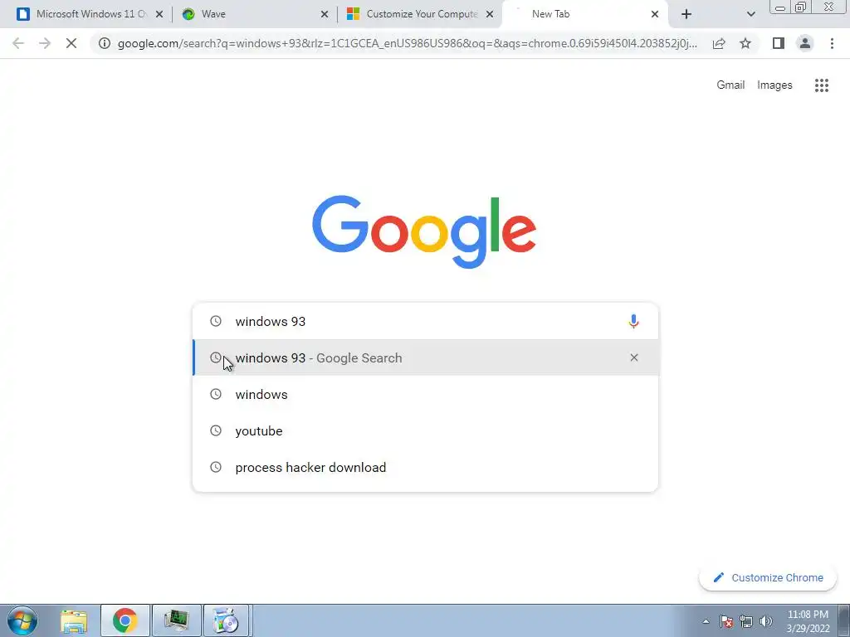Open the Windows Start menu
The height and width of the screenshot is (637, 850).
click(22, 620)
